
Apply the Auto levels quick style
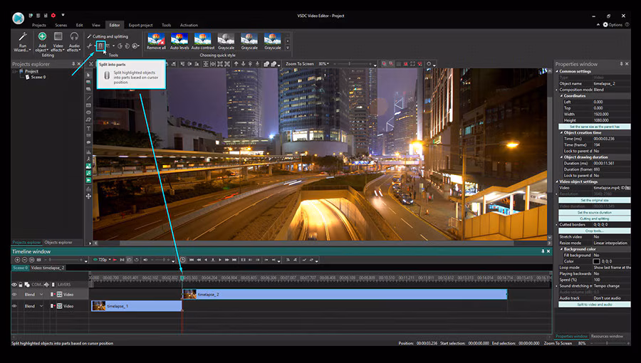point(179,41)
